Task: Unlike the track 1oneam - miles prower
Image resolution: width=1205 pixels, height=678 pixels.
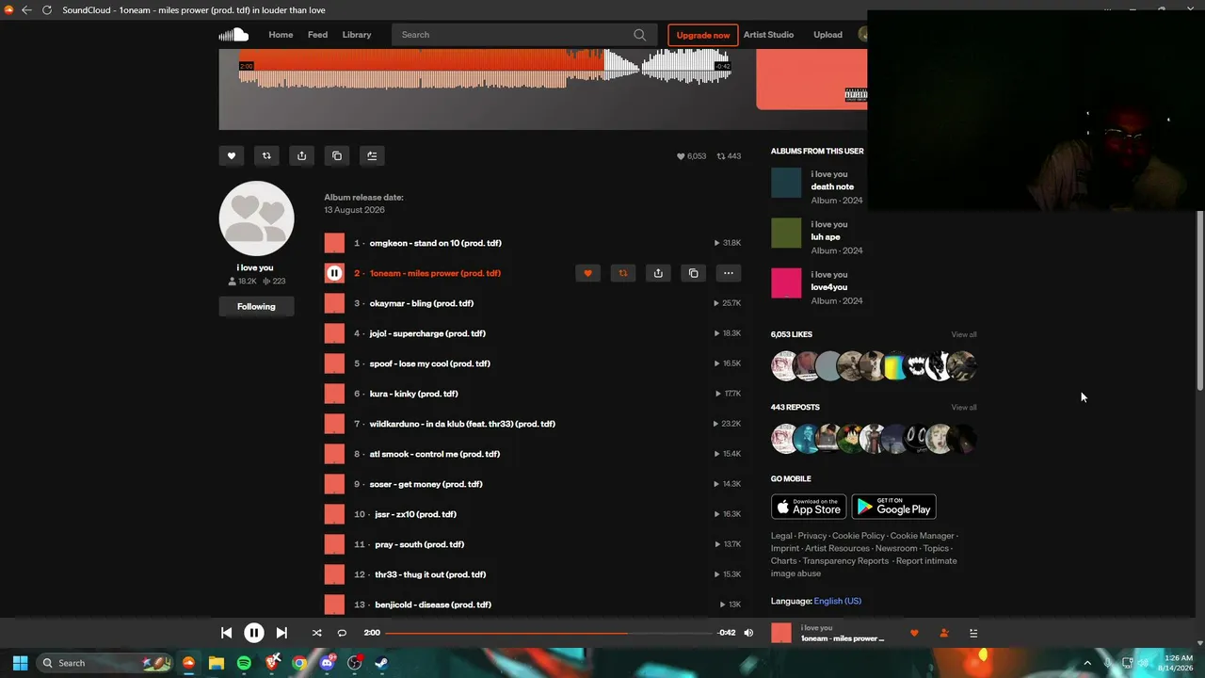Action: (587, 273)
